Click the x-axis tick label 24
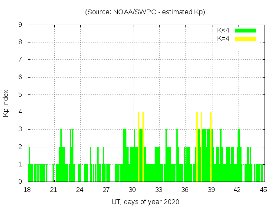Viewport: 278px width, 208px height. (x=80, y=190)
